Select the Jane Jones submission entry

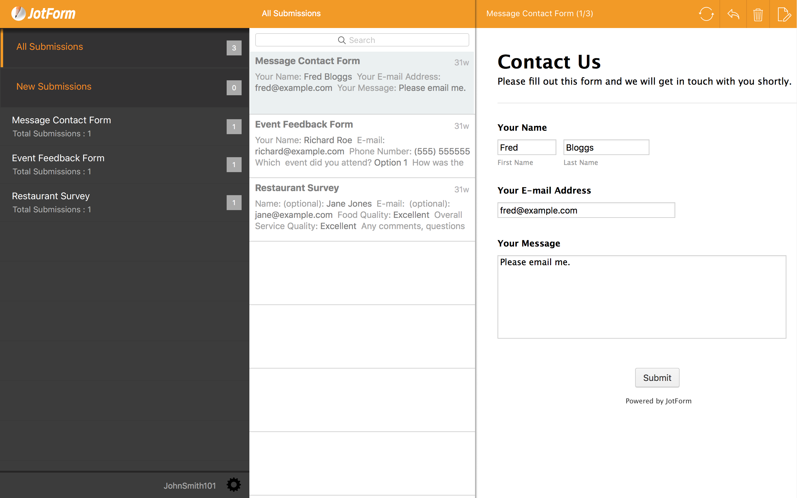tap(362, 209)
